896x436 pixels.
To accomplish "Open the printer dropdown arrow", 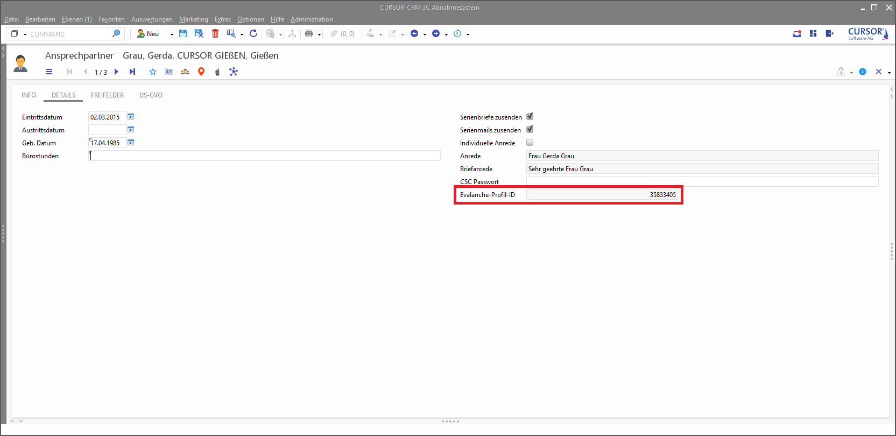I will point(319,34).
